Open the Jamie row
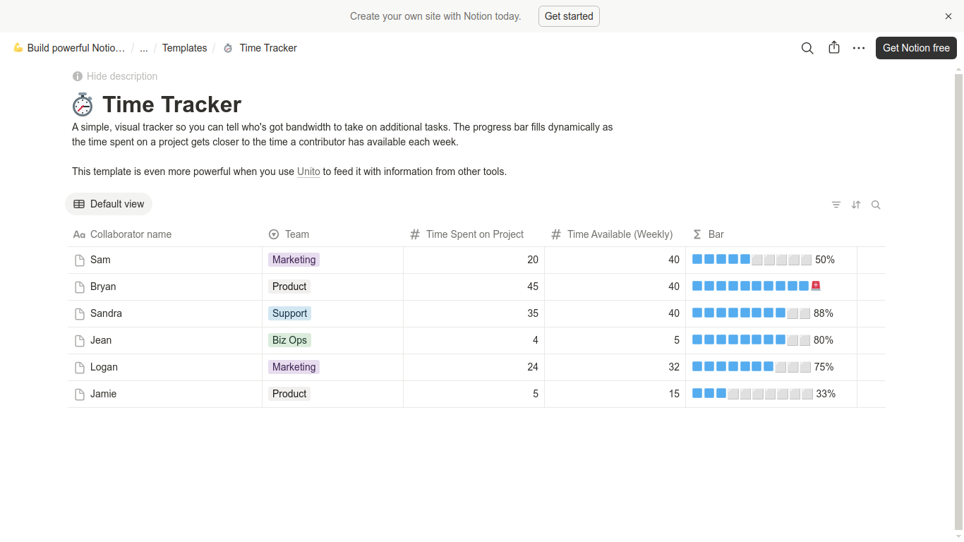 pos(476,394)
